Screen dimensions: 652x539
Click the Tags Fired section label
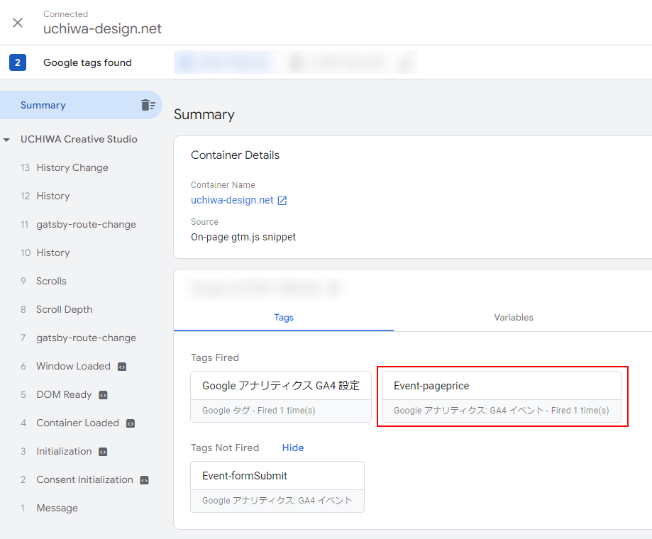click(214, 358)
